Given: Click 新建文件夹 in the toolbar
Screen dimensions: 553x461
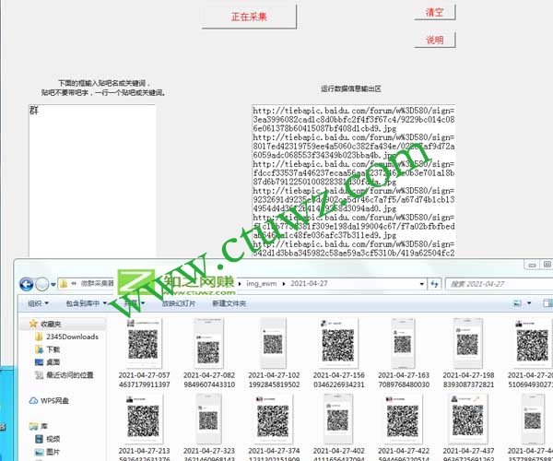Looking at the screenshot, I should tap(229, 303).
